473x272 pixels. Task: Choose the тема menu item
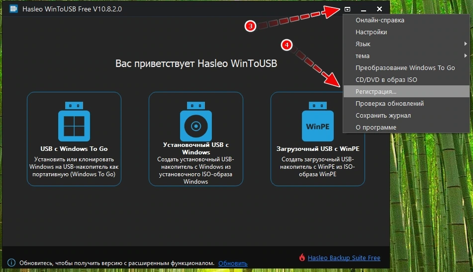pos(406,56)
